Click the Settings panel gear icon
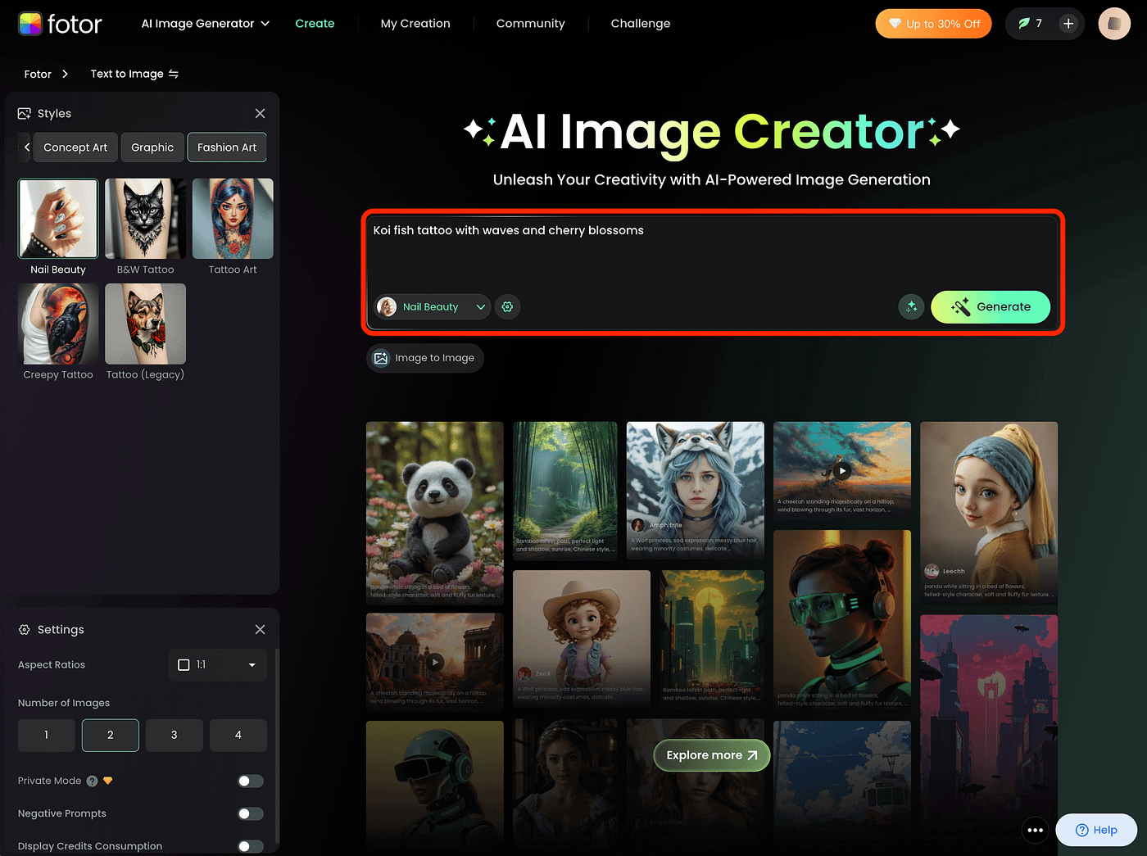This screenshot has height=856, width=1147. 25,629
